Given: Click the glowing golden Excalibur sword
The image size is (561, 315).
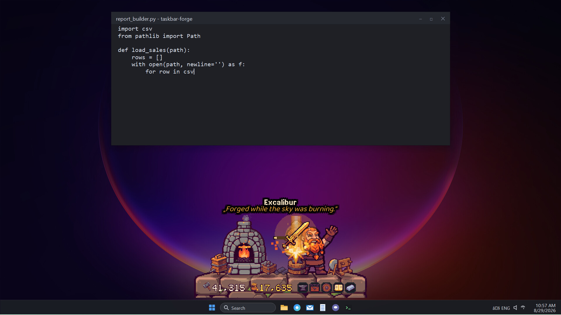Looking at the screenshot, I should [296, 236].
